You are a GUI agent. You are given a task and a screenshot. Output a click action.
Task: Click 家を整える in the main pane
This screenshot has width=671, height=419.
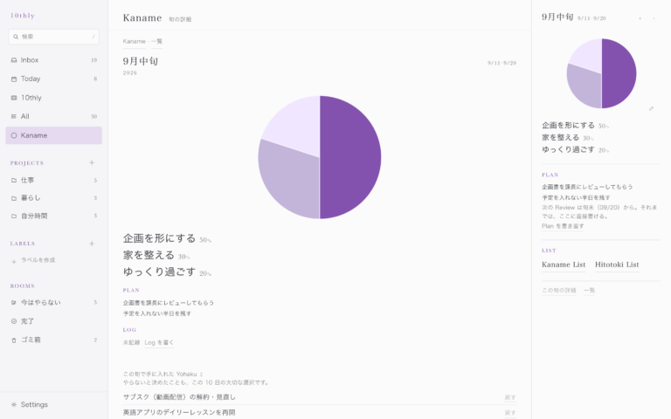(x=149, y=255)
